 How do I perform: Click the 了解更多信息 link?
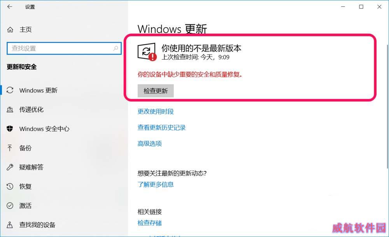click(x=156, y=184)
